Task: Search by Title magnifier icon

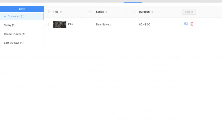Action: [x=90, y=12]
